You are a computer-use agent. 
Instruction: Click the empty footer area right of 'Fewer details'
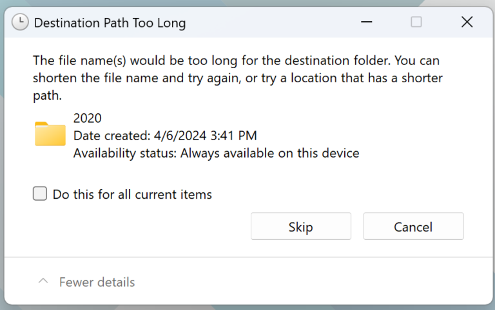pyautogui.click(x=309, y=282)
